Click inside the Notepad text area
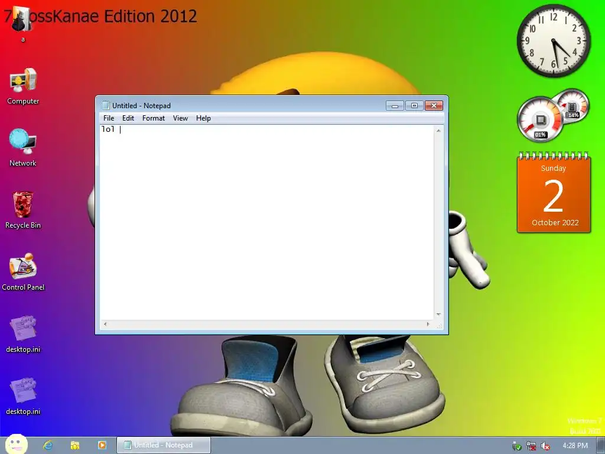 267,222
